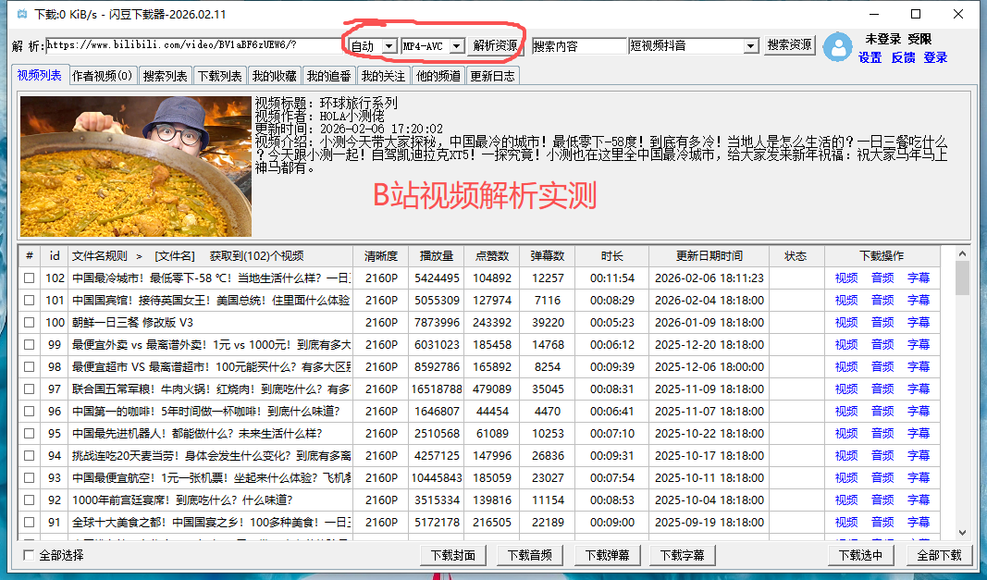
Task: Click 视频 link for video id 100
Action: tap(846, 323)
